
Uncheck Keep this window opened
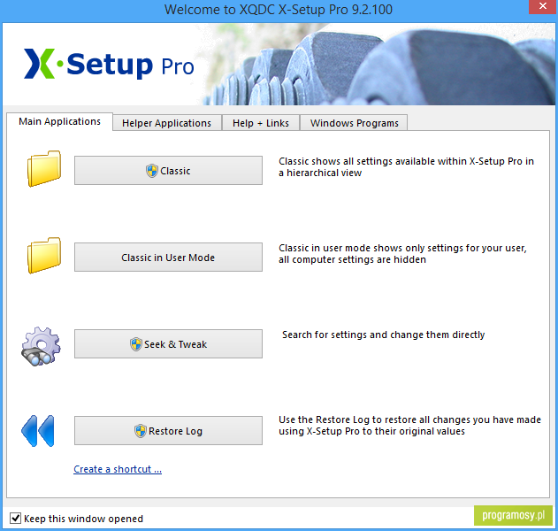click(15, 519)
